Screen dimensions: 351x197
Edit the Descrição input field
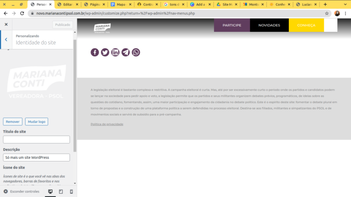click(x=36, y=157)
